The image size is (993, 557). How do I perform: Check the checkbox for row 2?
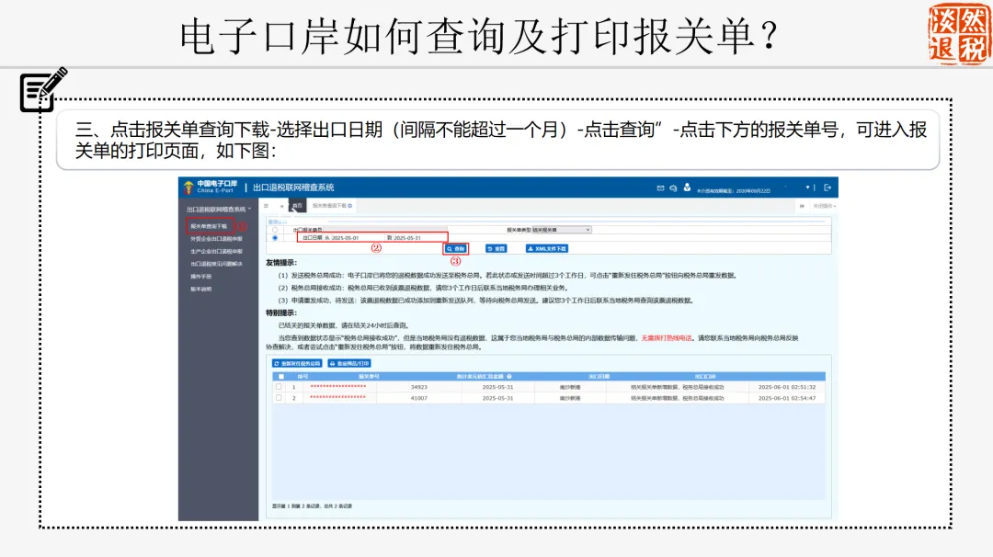[279, 398]
